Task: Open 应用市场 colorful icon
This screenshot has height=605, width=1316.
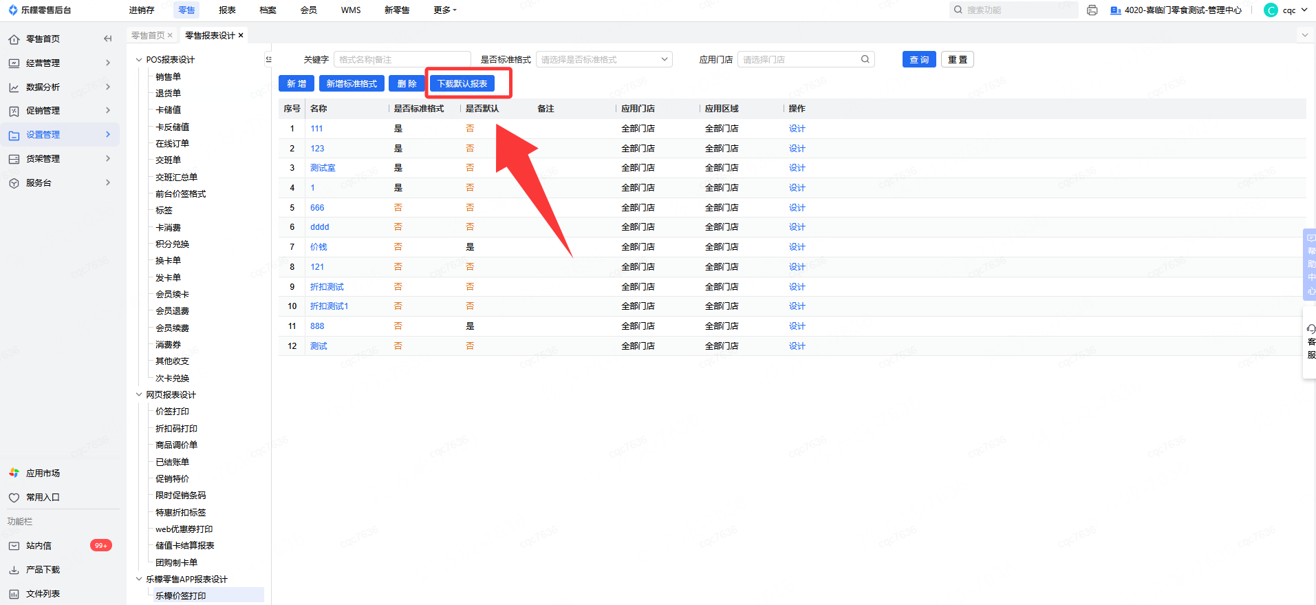Action: pos(14,474)
